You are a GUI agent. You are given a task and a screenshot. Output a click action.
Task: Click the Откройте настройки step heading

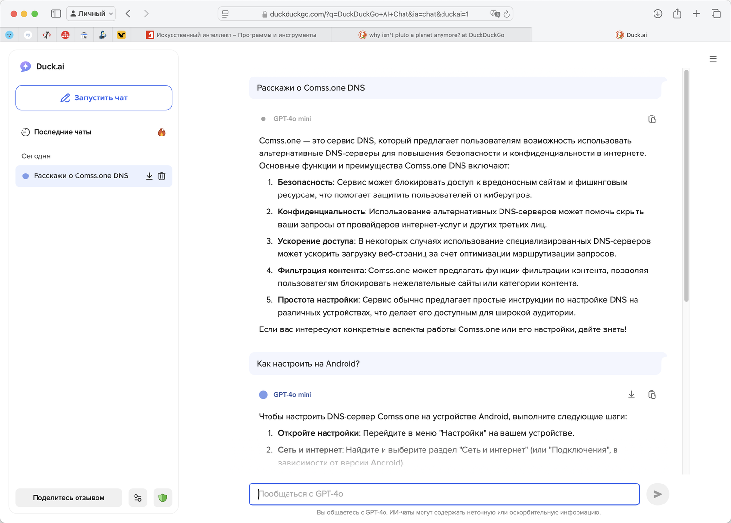point(318,433)
